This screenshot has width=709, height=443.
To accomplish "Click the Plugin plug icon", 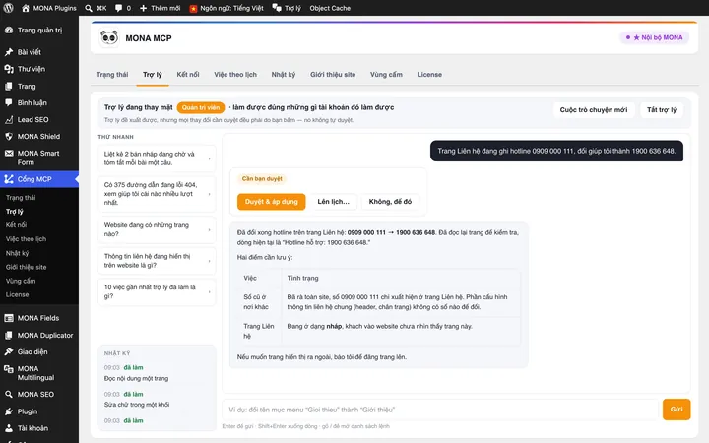I will click(x=9, y=411).
